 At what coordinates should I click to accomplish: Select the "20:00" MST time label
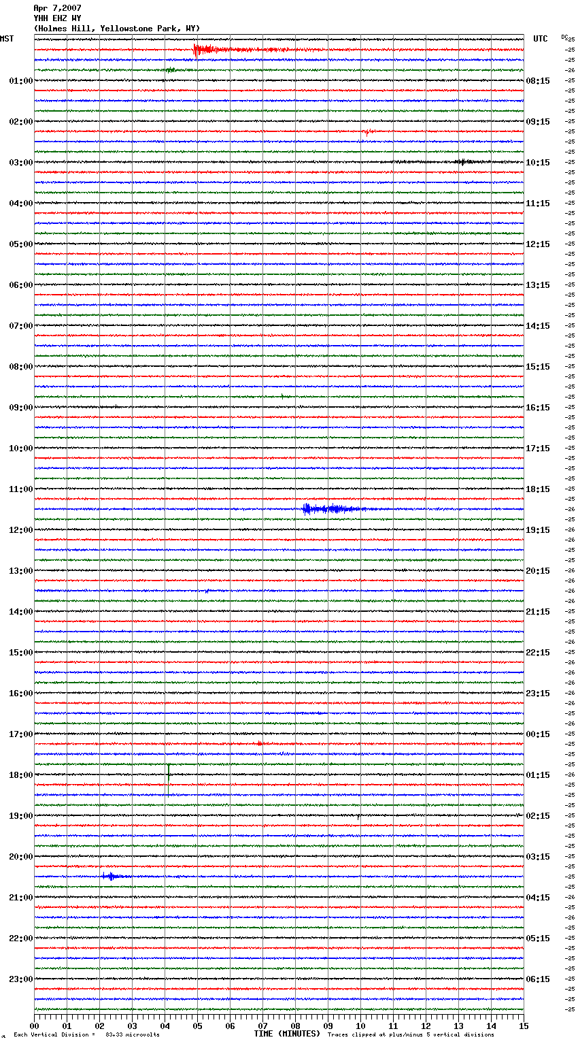coord(21,857)
